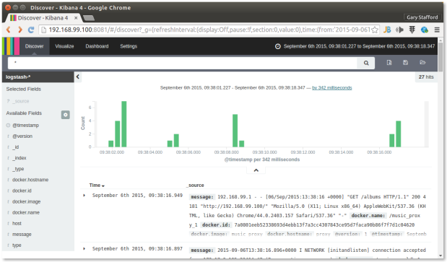
Task: Collapse the histogram with up chevron
Action: (256, 170)
